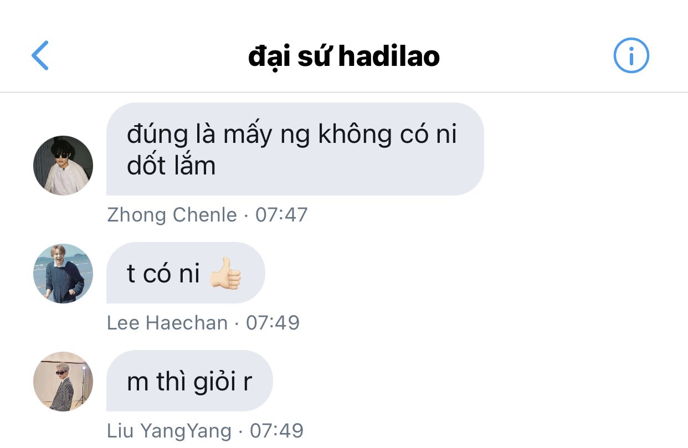Click the word hadilao in the header
688x448 pixels.
(x=388, y=56)
